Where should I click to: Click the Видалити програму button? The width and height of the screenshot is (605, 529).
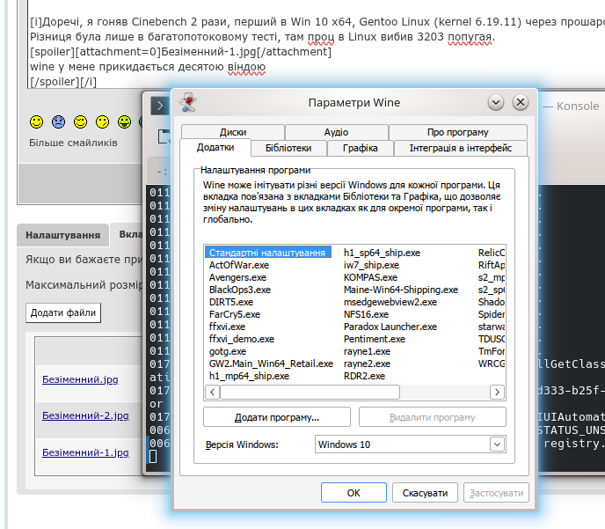[x=433, y=417]
